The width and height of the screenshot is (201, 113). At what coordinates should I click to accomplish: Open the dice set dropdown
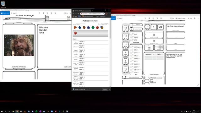point(105,24)
